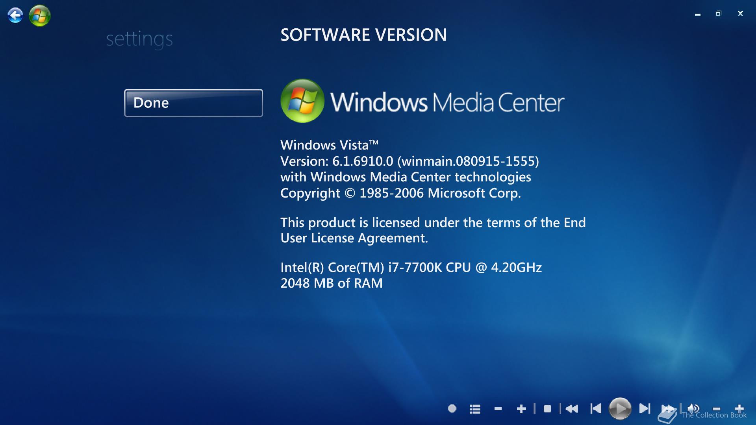
Task: Stop playback with the square stop button
Action: click(547, 409)
